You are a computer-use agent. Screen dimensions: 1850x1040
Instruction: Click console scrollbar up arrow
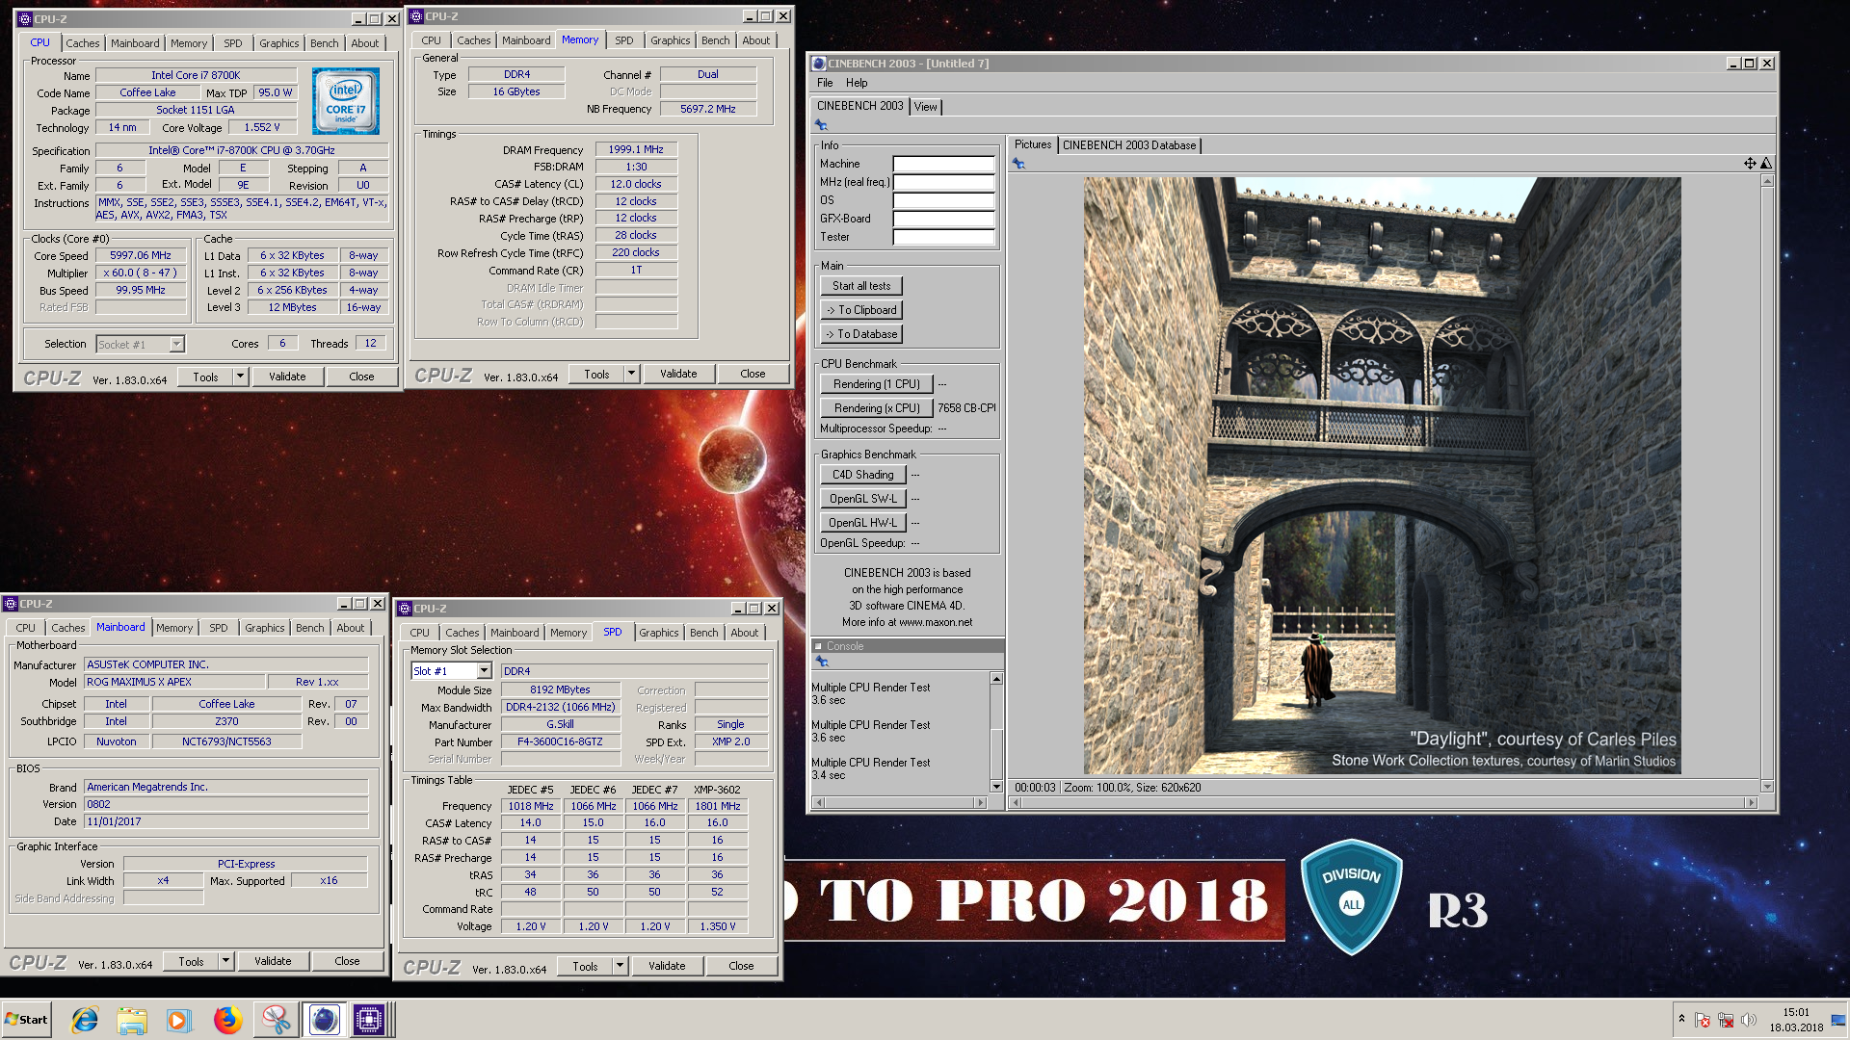(x=996, y=679)
